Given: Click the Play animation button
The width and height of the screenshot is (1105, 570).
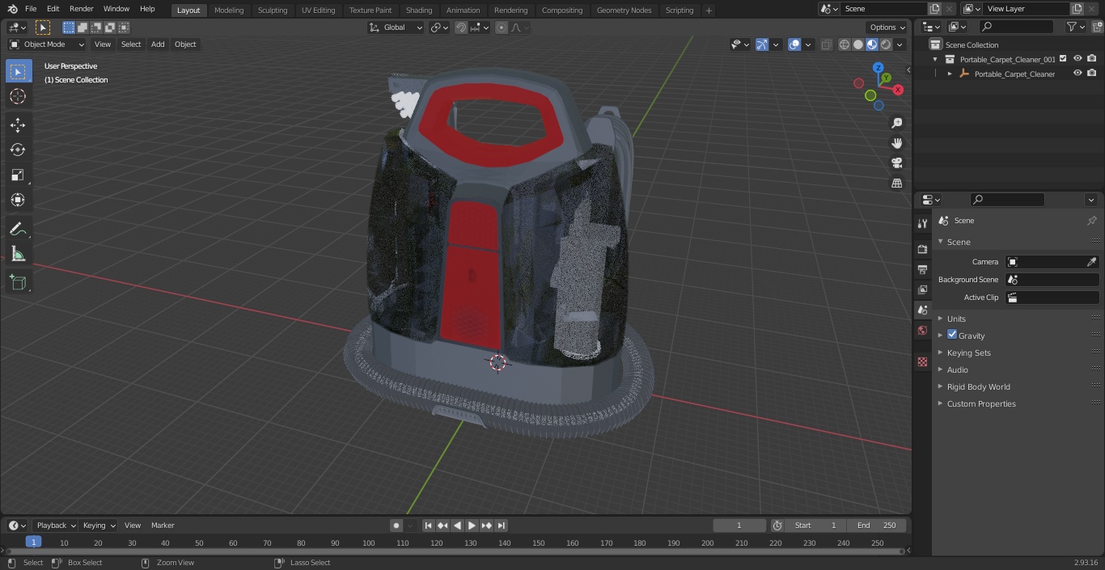Looking at the screenshot, I should [x=472, y=526].
